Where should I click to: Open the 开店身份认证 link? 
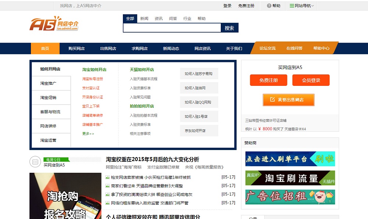pos(92,97)
